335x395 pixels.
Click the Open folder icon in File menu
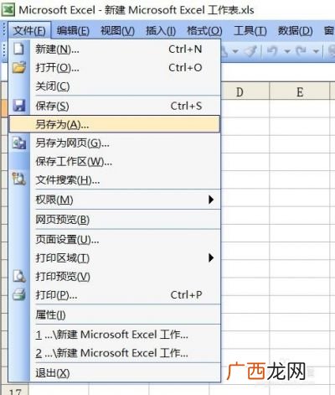[x=19, y=68]
